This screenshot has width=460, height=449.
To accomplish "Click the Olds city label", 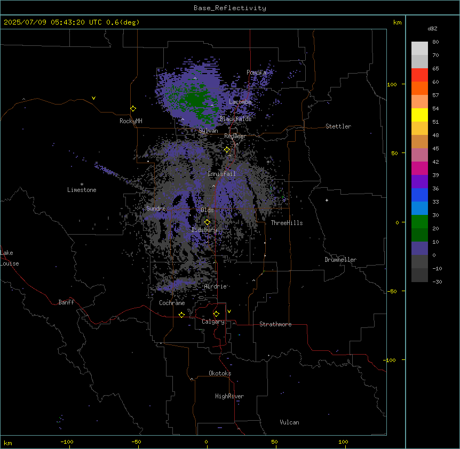I will tap(207, 210).
